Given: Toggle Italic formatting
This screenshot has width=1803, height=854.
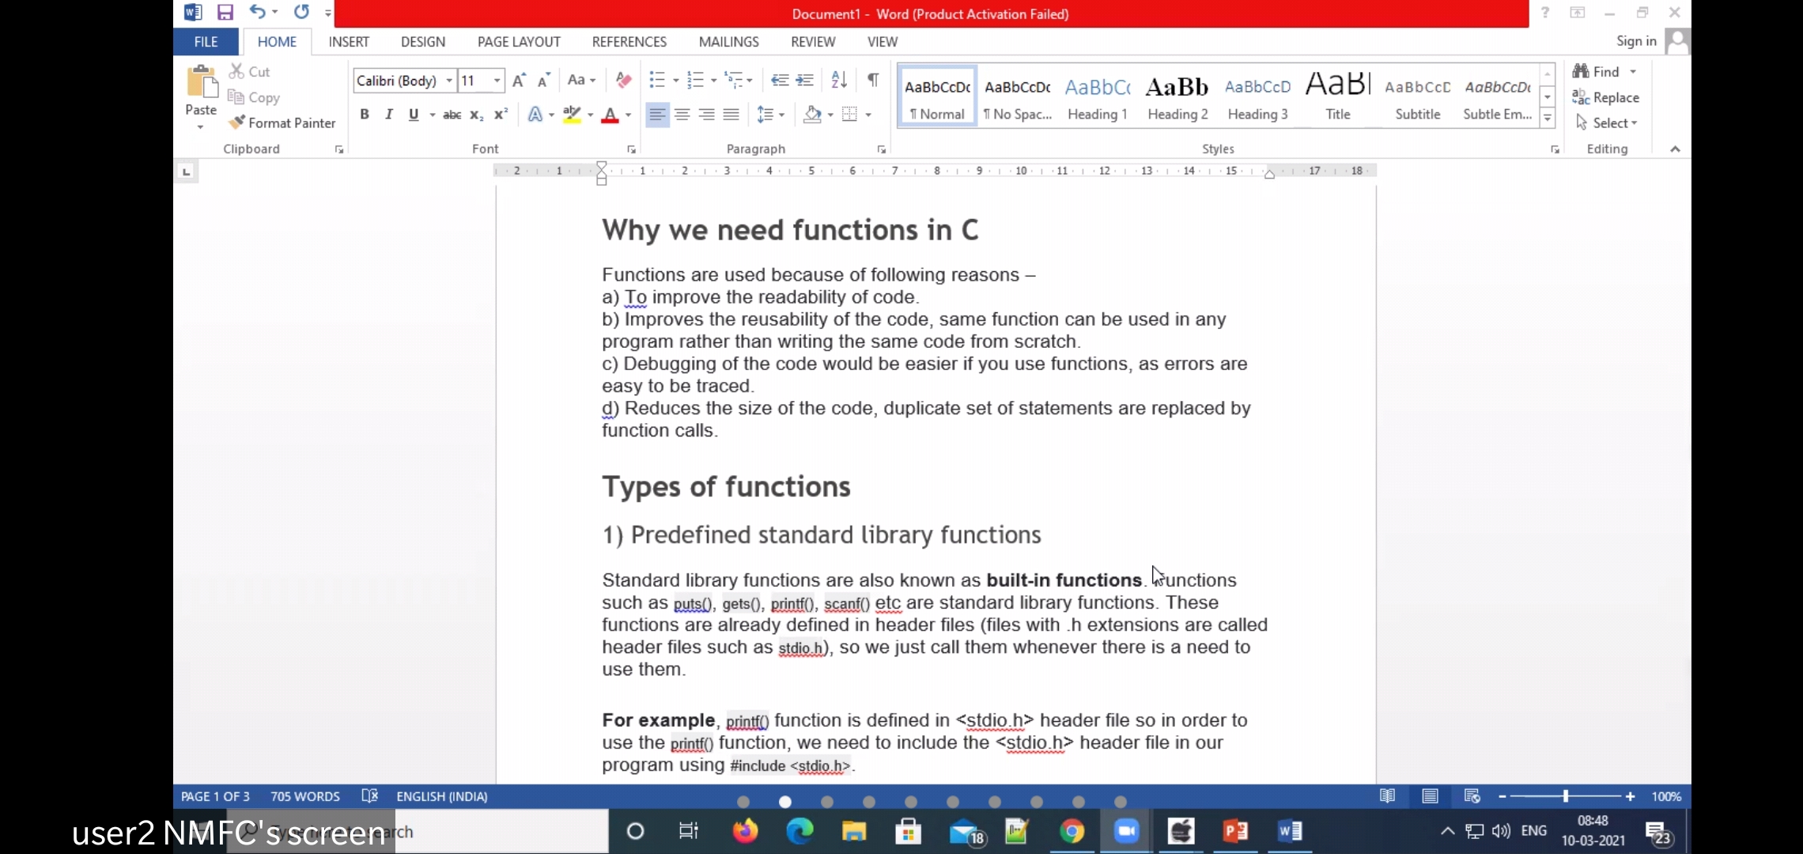Looking at the screenshot, I should tap(388, 115).
